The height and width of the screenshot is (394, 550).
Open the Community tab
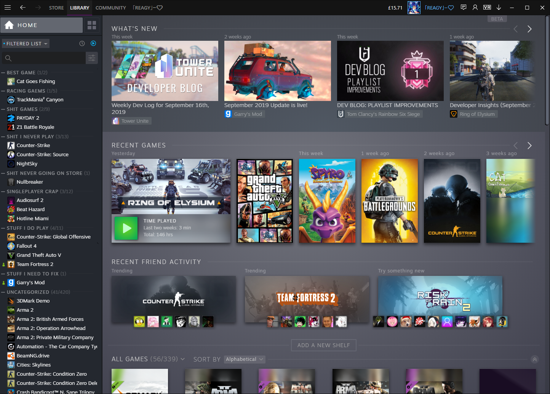click(x=111, y=8)
